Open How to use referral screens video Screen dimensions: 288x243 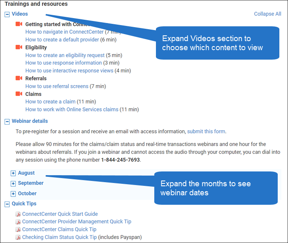pos(57,86)
